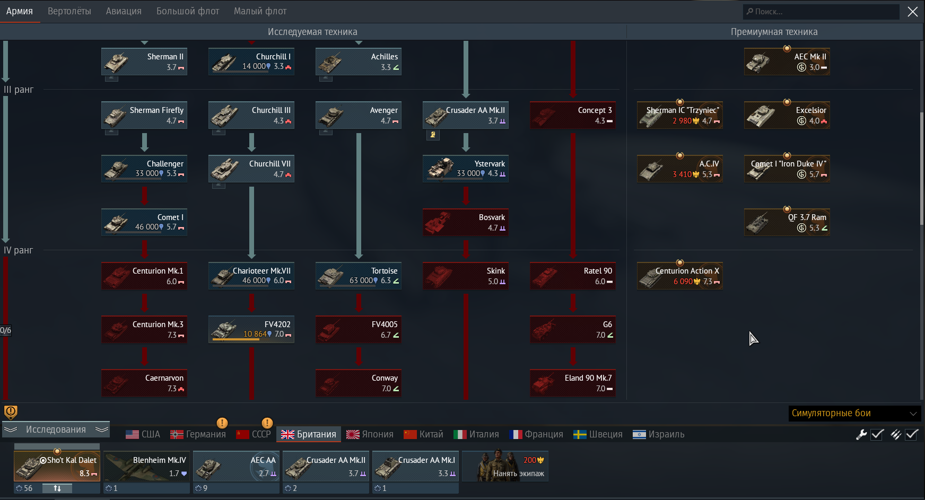This screenshot has height=500, width=925.
Task: Select the Франция nation tab
Action: click(x=536, y=434)
